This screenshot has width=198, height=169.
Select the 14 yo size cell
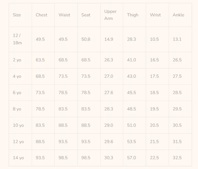coord(20,158)
